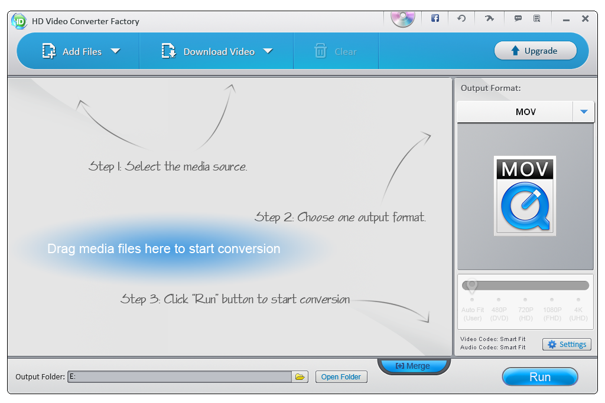Select the 4K (UHD) resolution mark
The width and height of the screenshot is (605, 403).
click(x=578, y=310)
